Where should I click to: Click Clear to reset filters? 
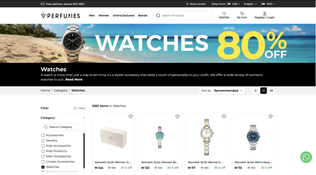79,108
